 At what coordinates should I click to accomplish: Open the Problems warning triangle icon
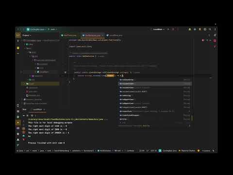pos(18,140)
